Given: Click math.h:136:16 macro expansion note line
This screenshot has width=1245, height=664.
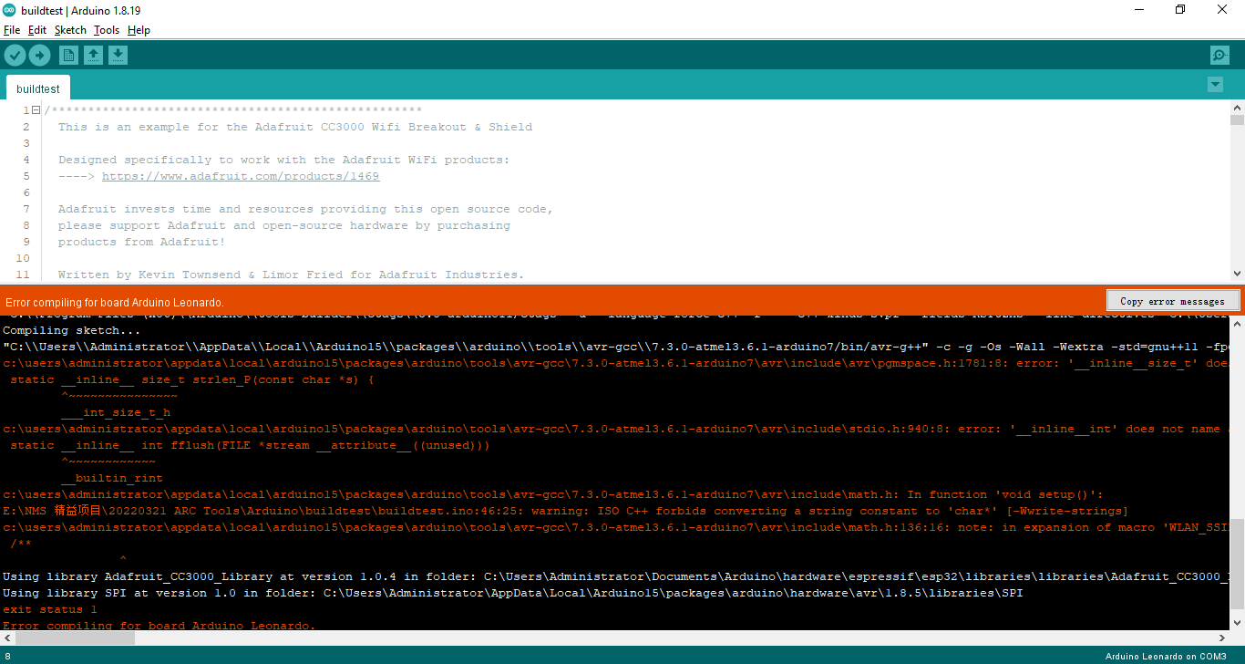Looking at the screenshot, I should (x=616, y=527).
